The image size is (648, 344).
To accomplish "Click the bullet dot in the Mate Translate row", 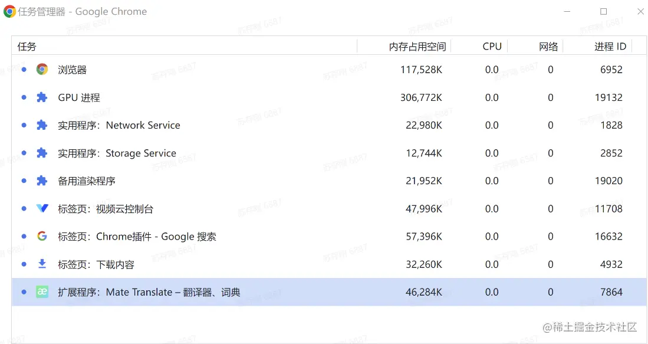I will point(24,292).
